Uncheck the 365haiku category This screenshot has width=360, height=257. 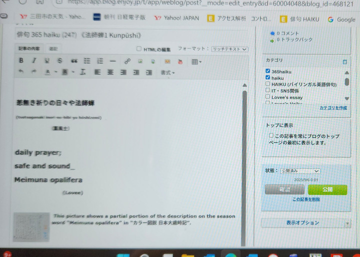268,71
